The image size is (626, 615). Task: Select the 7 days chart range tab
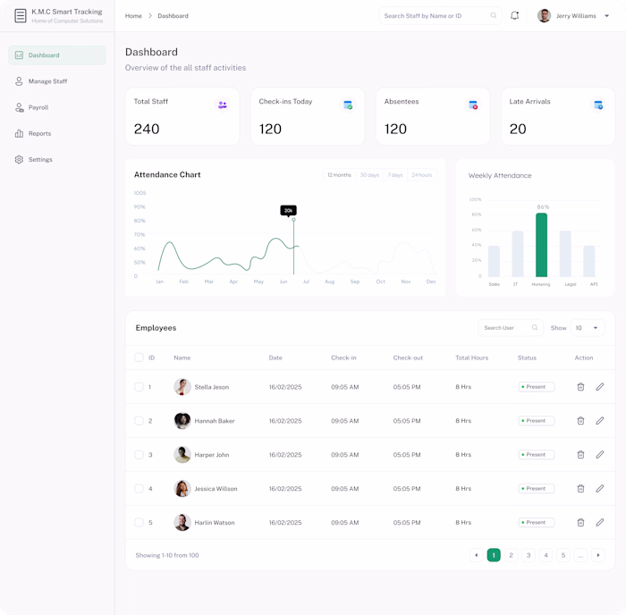pos(395,175)
